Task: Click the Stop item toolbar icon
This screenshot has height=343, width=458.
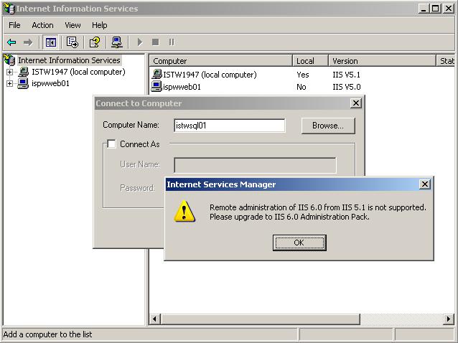Action: [155, 42]
